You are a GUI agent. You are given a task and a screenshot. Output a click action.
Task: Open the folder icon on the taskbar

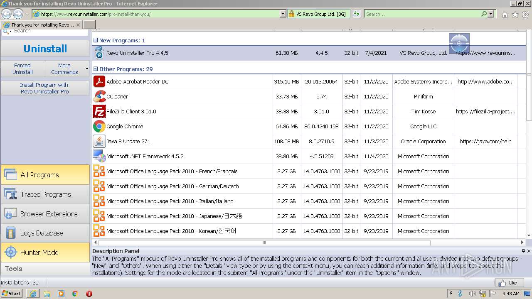coord(47,294)
